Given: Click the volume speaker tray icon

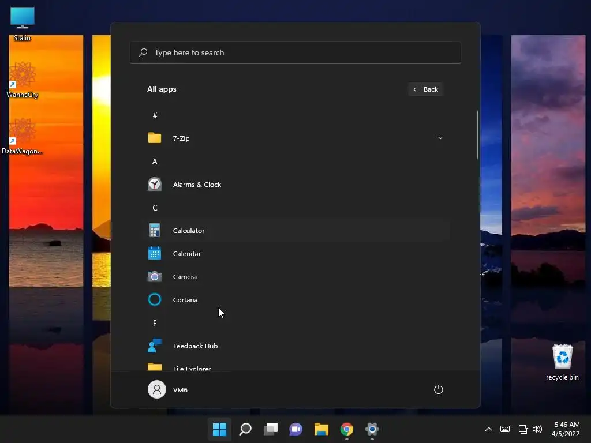Looking at the screenshot, I should click(x=537, y=429).
